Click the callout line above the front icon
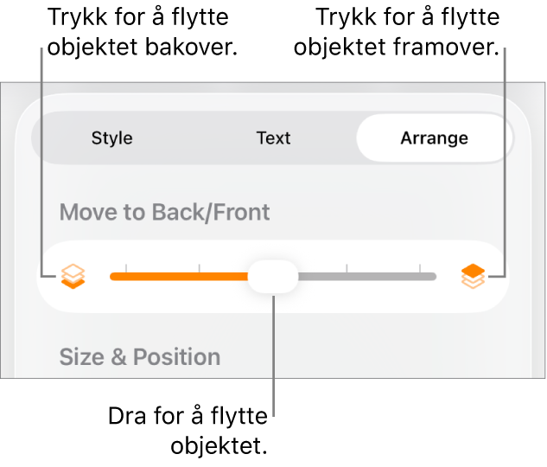The height and width of the screenshot is (467, 547). 504,156
